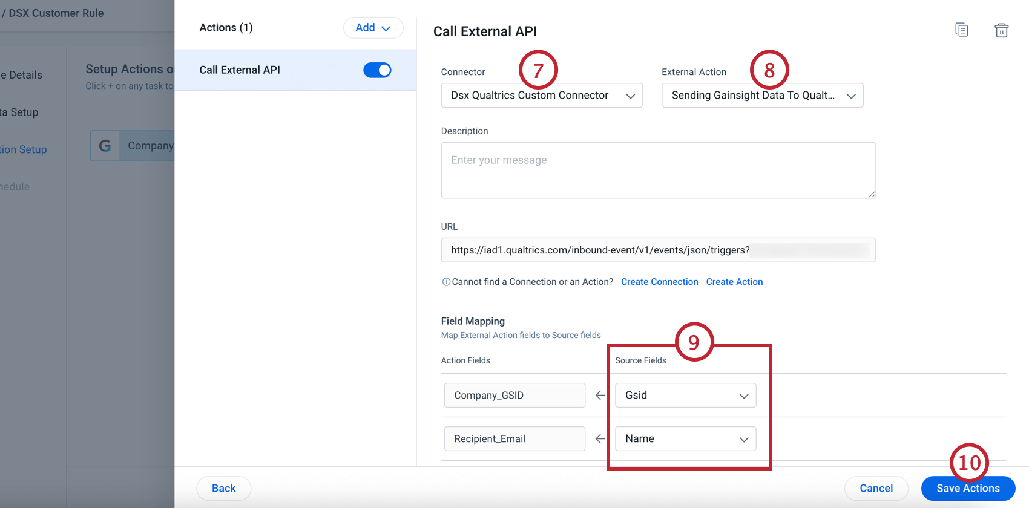Toggle the Call External API switch
1029x508 pixels.
point(377,70)
